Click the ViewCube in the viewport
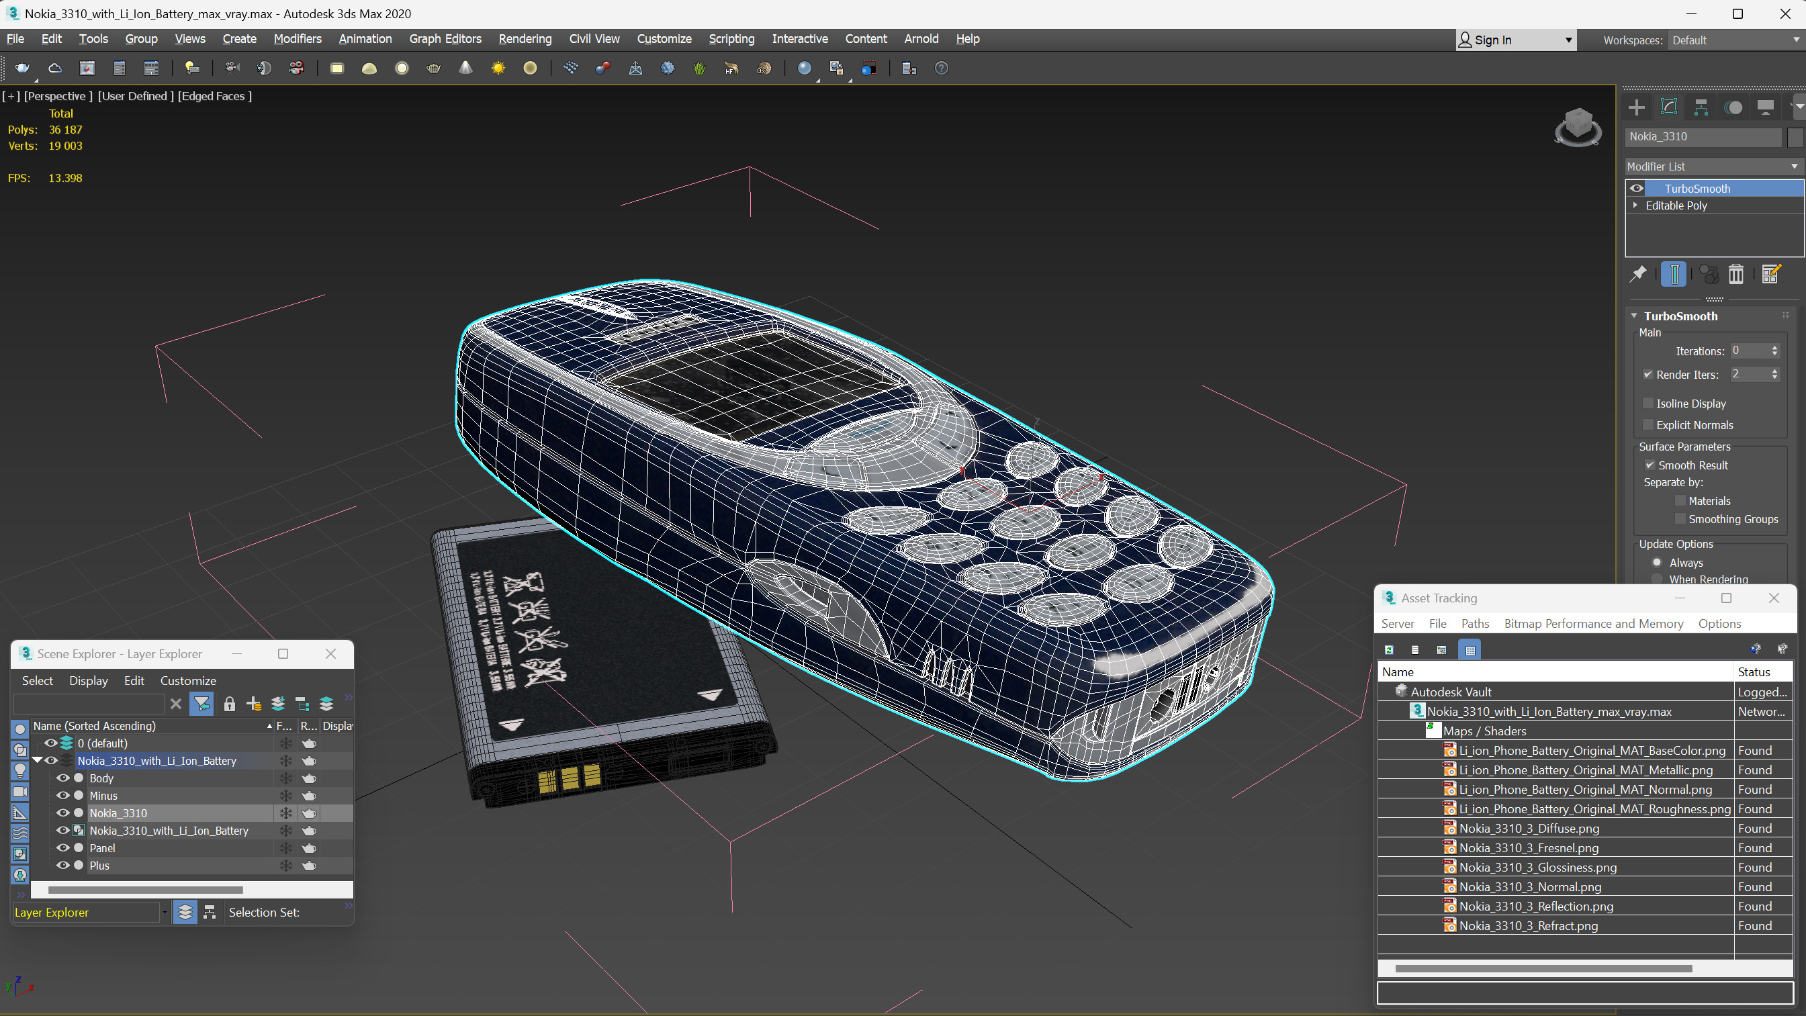Screen dimensions: 1806x1016 click(x=1578, y=126)
